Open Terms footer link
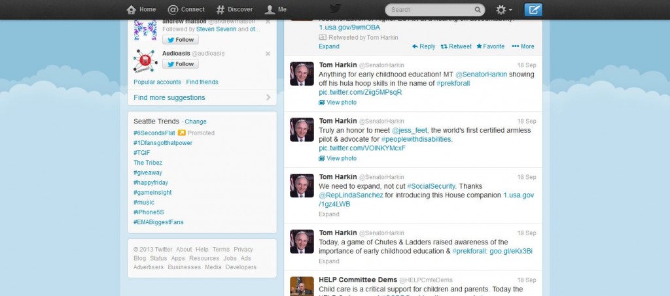This screenshot has width=670, height=296. [x=221, y=249]
